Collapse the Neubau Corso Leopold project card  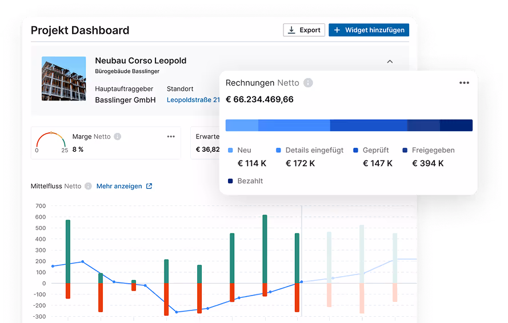tap(390, 62)
